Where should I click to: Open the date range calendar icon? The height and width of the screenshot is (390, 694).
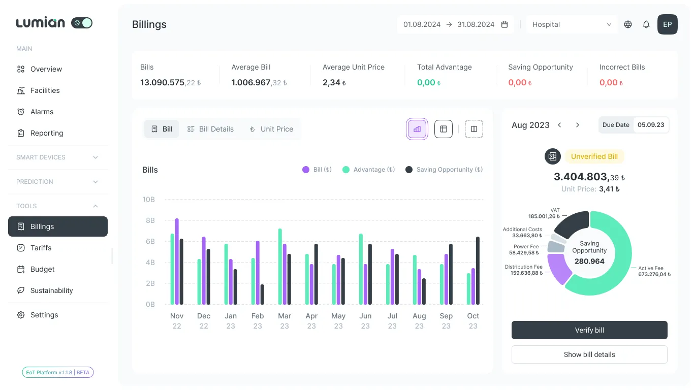(x=504, y=24)
